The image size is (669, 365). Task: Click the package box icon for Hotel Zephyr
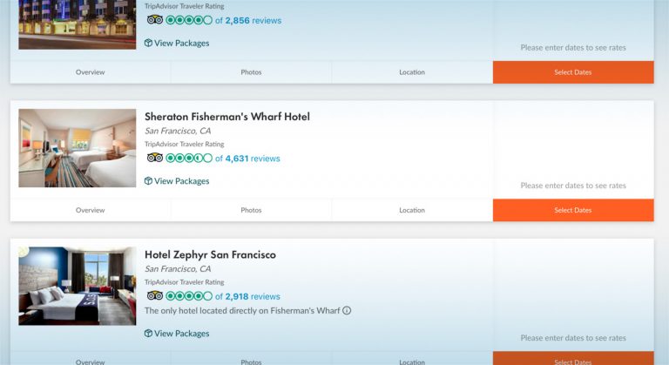(x=148, y=334)
